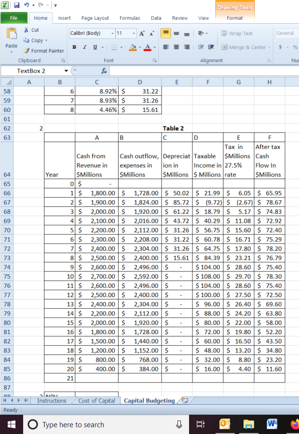The width and height of the screenshot is (299, 434).
Task: Open File Explorer from the taskbar
Action: [249, 424]
